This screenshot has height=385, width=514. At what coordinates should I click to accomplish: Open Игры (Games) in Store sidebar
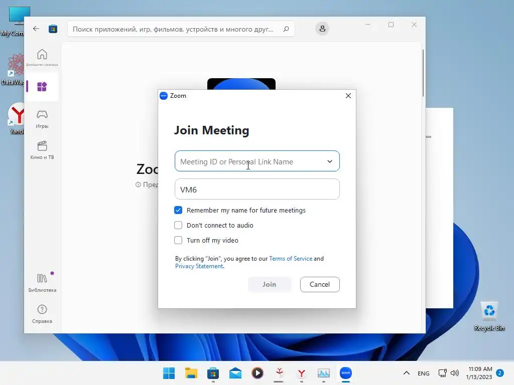pyautogui.click(x=42, y=119)
